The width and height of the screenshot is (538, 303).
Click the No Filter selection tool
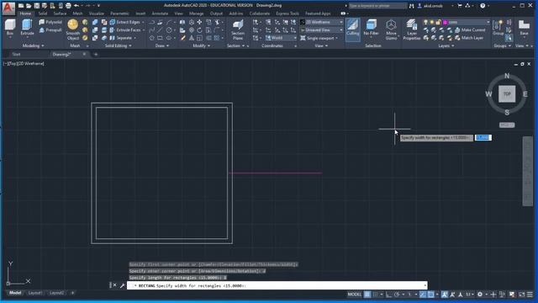click(x=371, y=28)
